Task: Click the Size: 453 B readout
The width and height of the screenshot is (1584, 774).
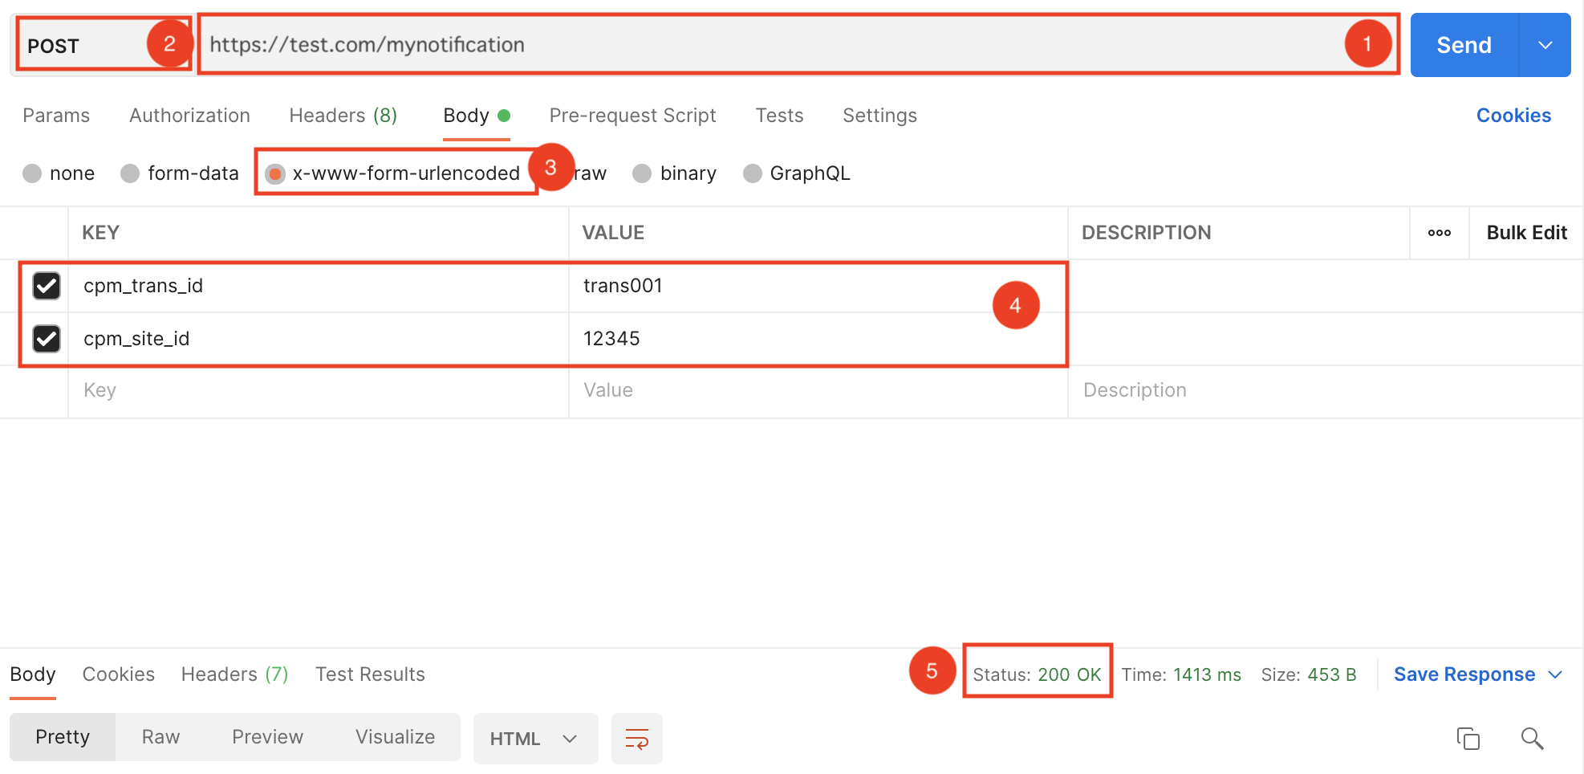Action: tap(1309, 674)
